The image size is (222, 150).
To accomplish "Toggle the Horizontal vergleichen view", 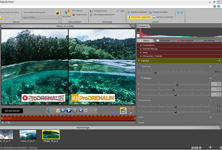I will coord(139,17).
